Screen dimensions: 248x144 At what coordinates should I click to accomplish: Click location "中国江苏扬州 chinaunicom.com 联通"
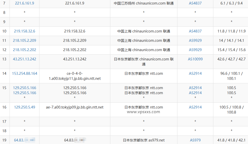[144, 3]
